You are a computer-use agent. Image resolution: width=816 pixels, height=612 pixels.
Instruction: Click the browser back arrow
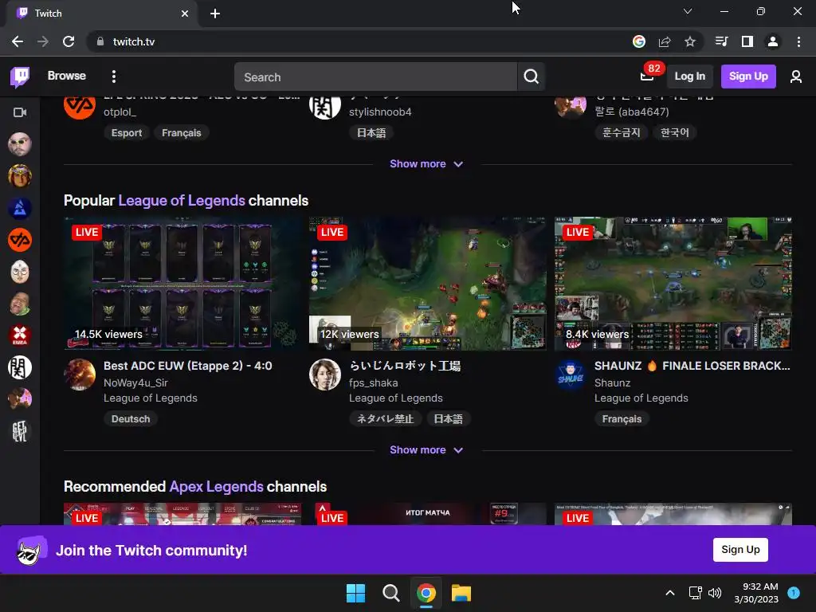[x=18, y=41]
